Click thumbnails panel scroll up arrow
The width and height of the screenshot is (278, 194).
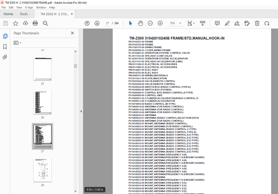pos(75,52)
